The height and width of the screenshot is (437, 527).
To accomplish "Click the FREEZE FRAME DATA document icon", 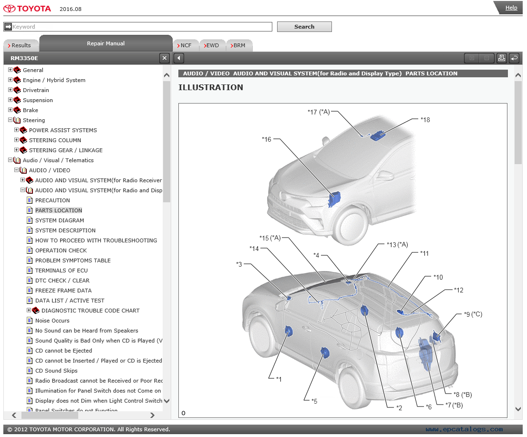I will [30, 291].
